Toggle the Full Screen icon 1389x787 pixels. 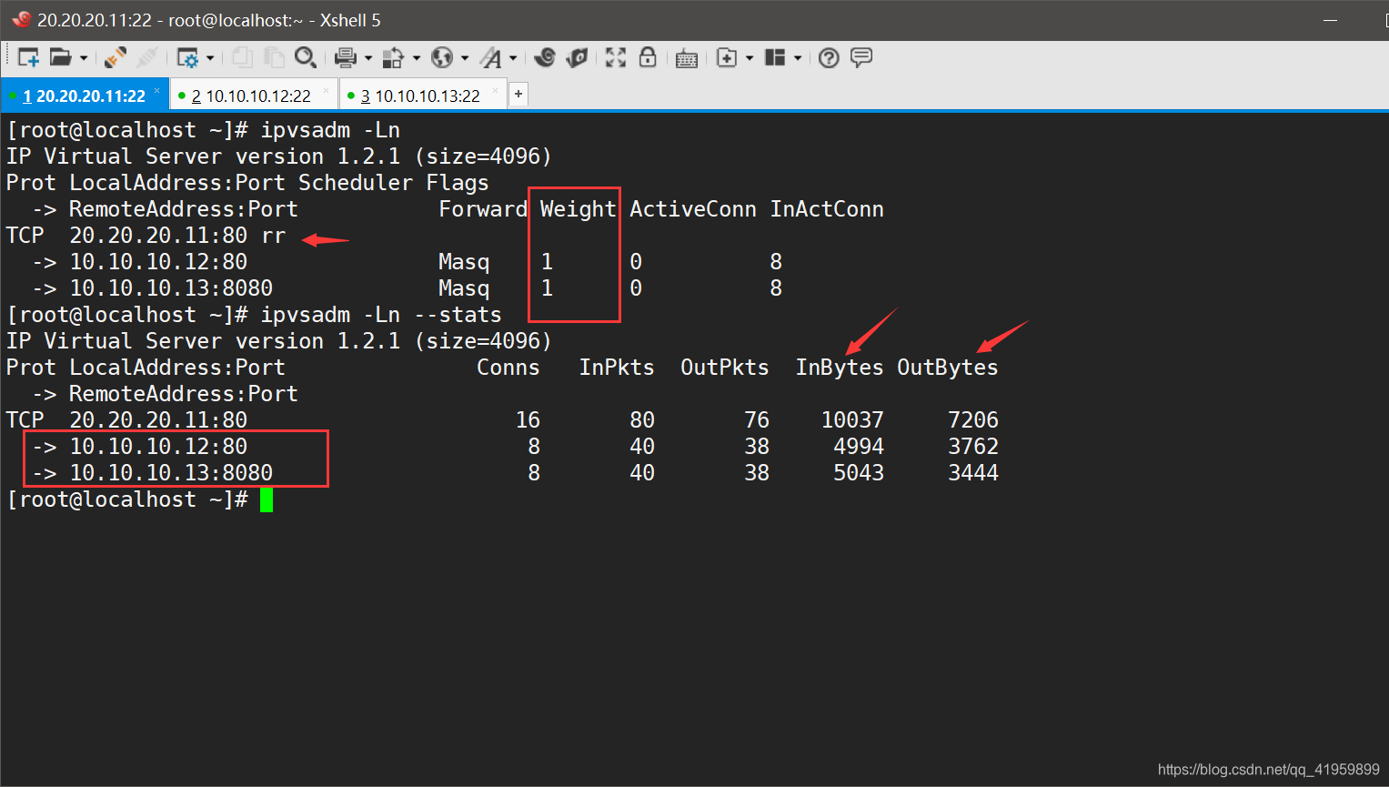pyautogui.click(x=616, y=58)
